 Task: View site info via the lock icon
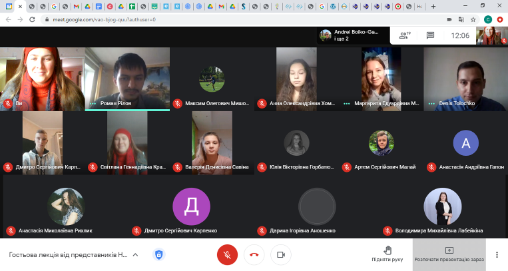click(47, 19)
